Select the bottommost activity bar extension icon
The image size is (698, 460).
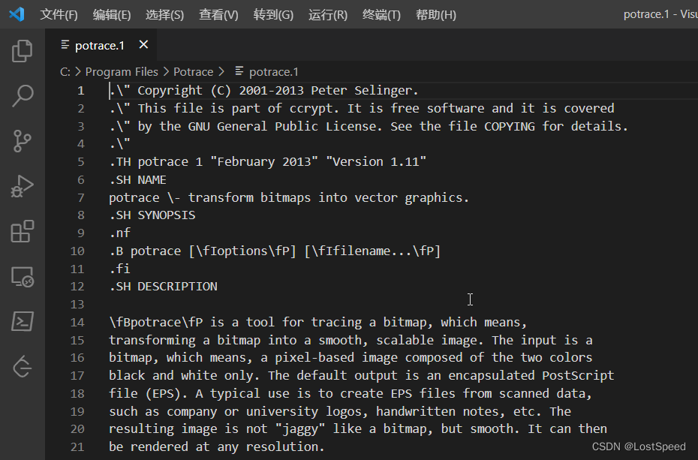click(x=22, y=367)
